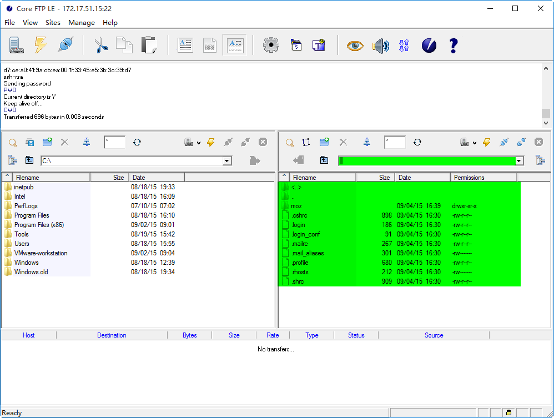
Task: Click the Source transfer queue column
Action: coord(434,335)
